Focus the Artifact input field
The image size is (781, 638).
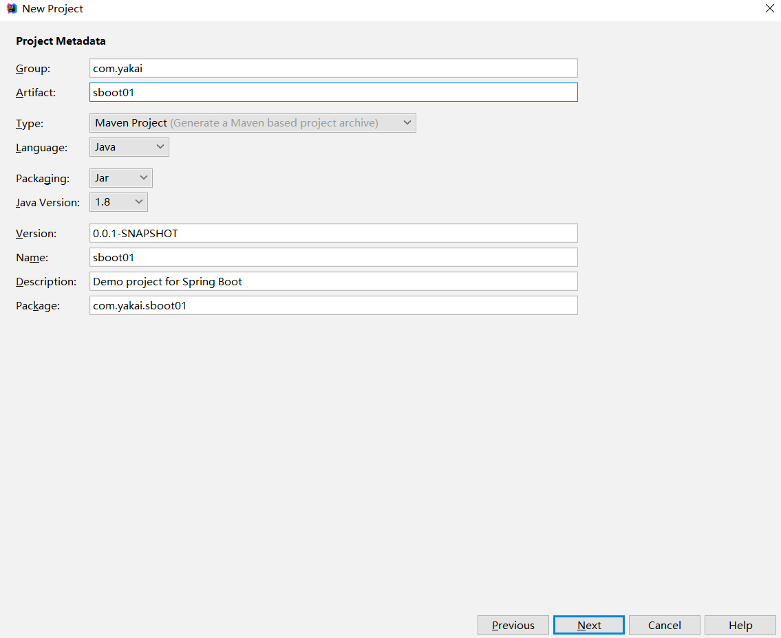point(333,92)
